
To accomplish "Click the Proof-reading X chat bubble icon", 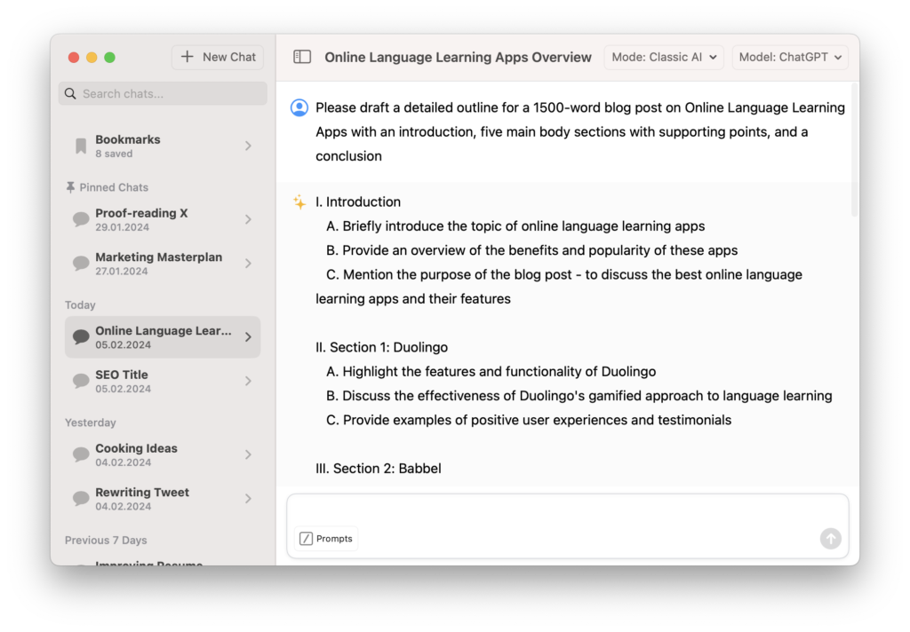I will [81, 219].
